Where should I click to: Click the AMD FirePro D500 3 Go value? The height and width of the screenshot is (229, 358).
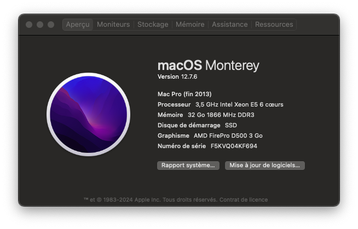(228, 136)
